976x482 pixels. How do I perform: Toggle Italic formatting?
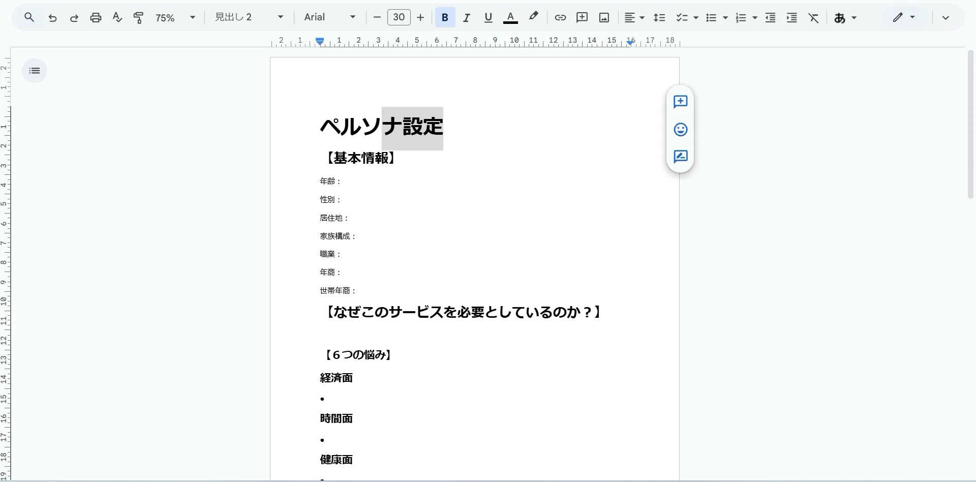466,18
